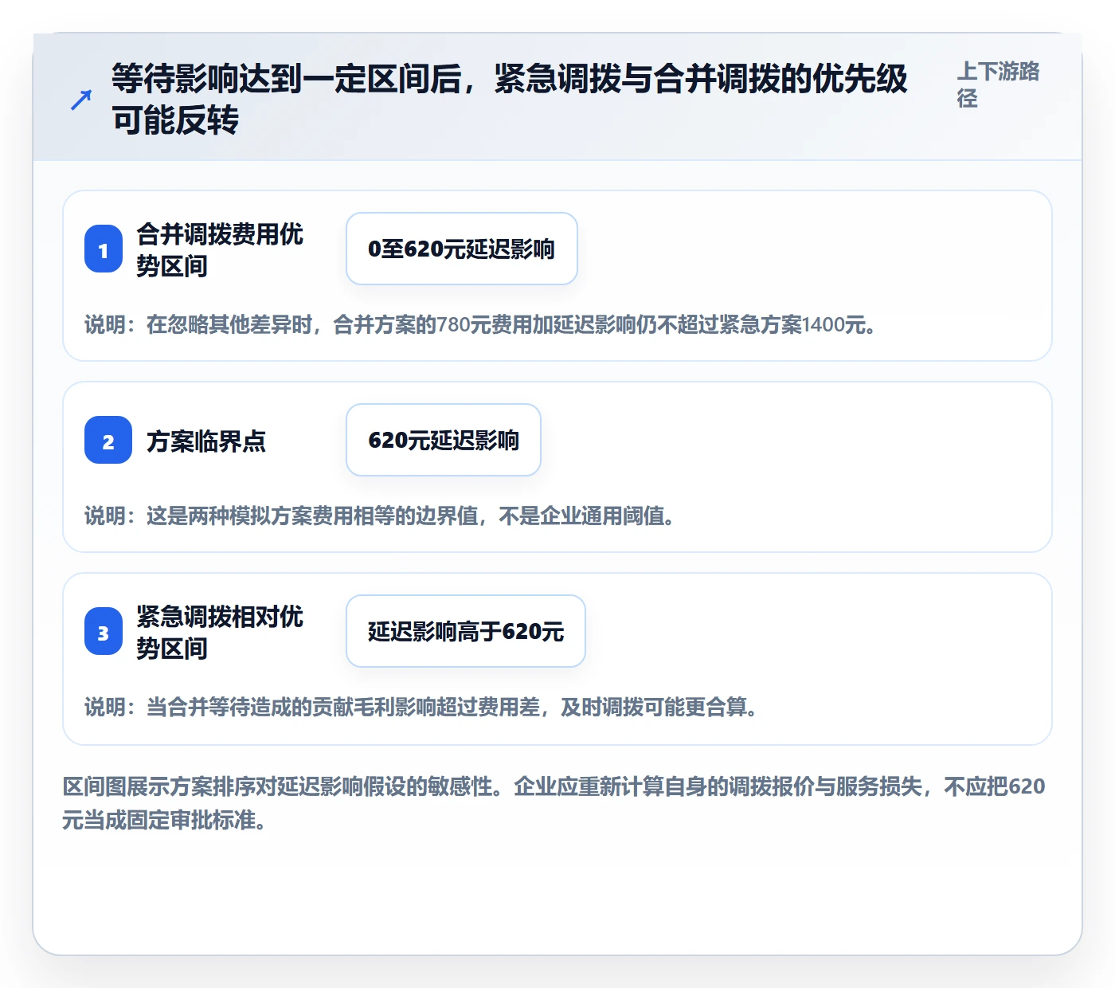Click the note 不是企业通用阈值
1115x988 pixels.
[381, 516]
